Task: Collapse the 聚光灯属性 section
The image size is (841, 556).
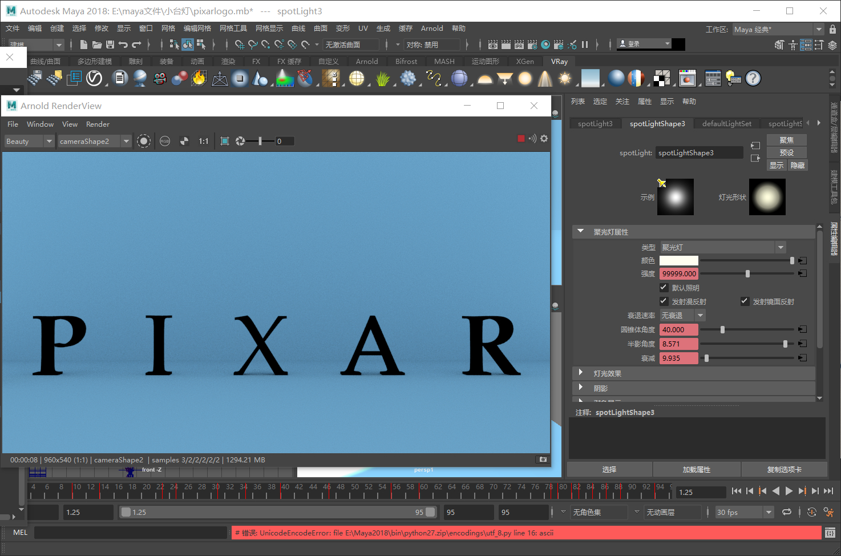Action: point(581,232)
